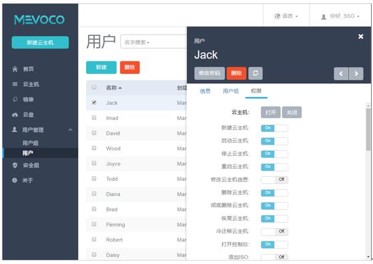Toggle 停止云主机 permission switch

[x=274, y=154]
